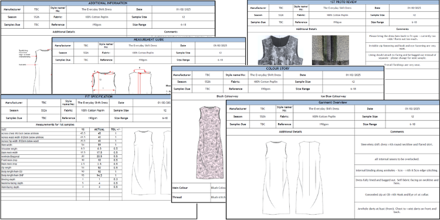Image resolution: width=440 pixels, height=220 pixels.
Task: Click the 17.5 actual value for Back neck width
Action: [x=99, y=153]
